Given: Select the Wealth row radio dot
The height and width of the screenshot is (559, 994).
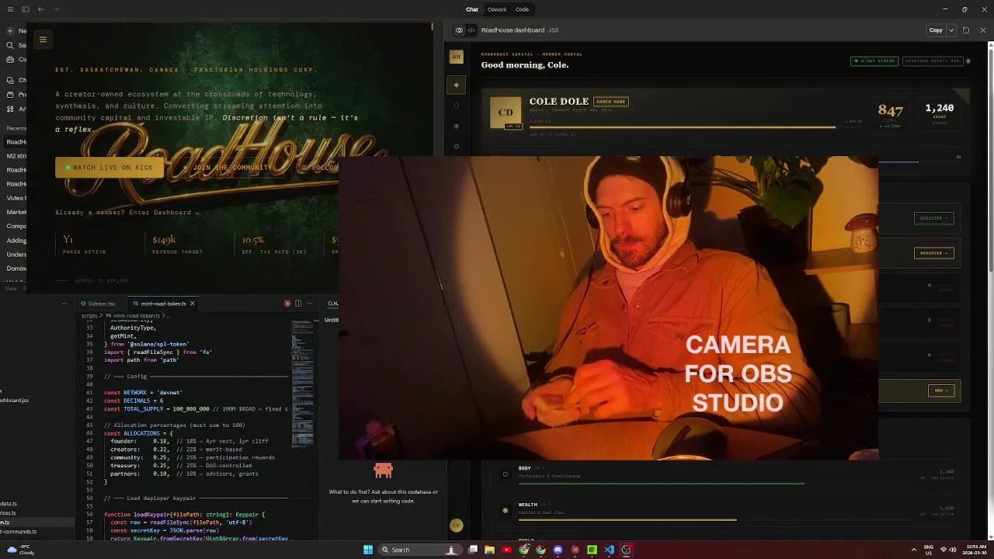Looking at the screenshot, I should pyautogui.click(x=506, y=511).
